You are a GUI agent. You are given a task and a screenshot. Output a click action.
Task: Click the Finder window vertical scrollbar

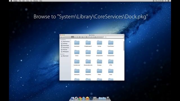(x=124, y=46)
